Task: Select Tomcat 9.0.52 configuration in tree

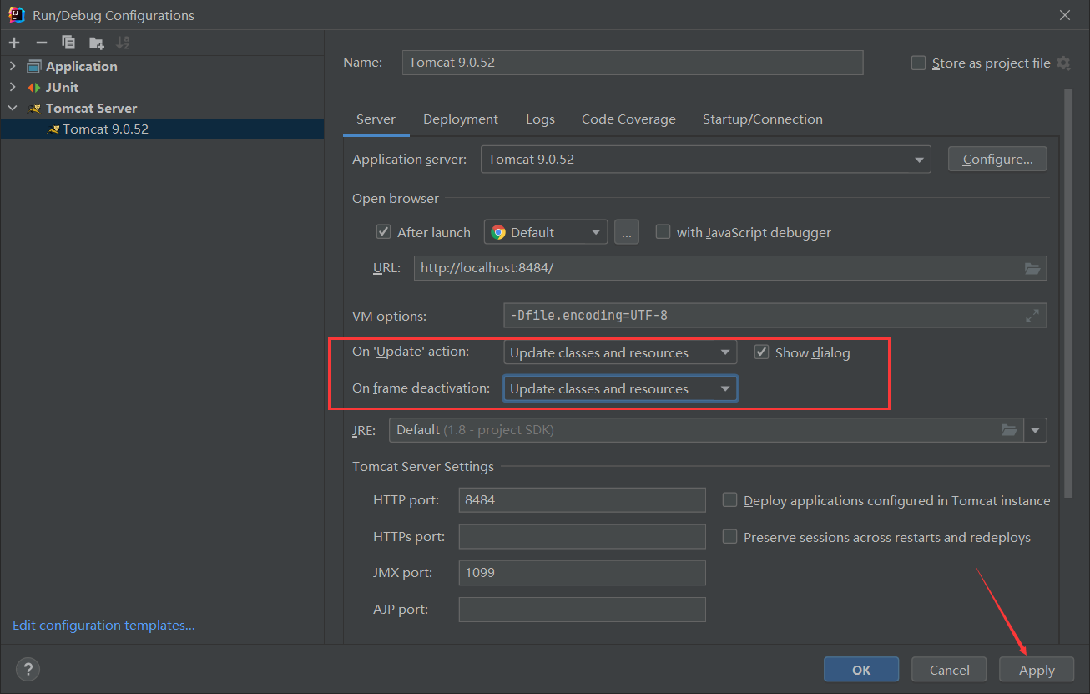Action: pyautogui.click(x=162, y=129)
